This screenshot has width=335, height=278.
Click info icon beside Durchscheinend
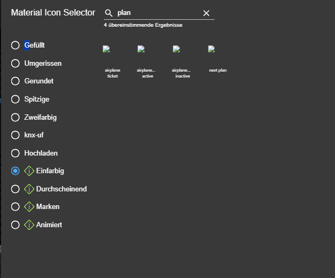pos(29,189)
